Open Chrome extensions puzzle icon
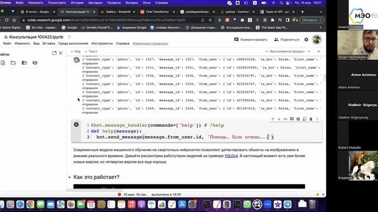Image resolution: width=378 pixels, height=212 pixels. [x=272, y=20]
